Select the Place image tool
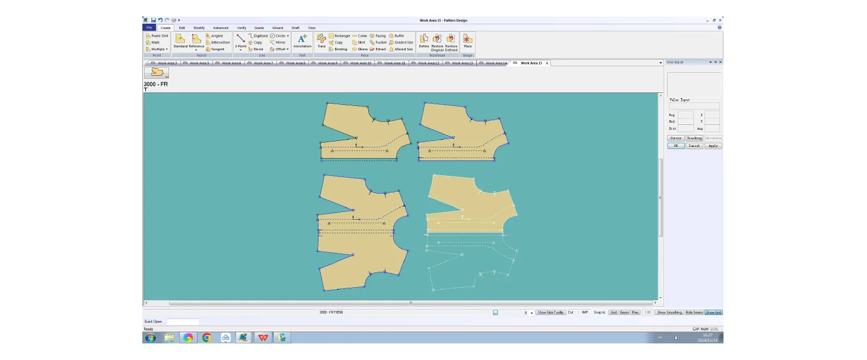Viewport: 867px width, 360px height. pyautogui.click(x=468, y=41)
